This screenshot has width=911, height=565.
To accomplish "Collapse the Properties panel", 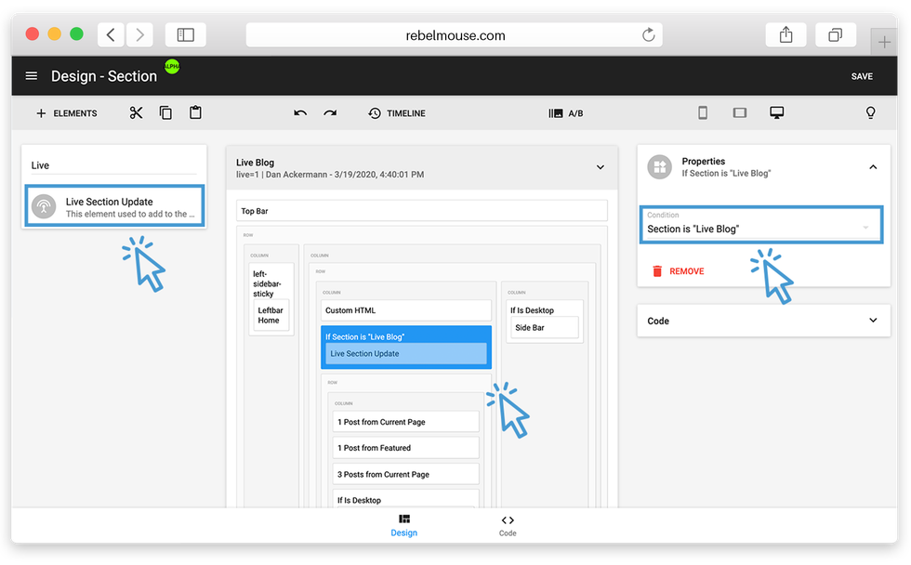I will [x=873, y=166].
